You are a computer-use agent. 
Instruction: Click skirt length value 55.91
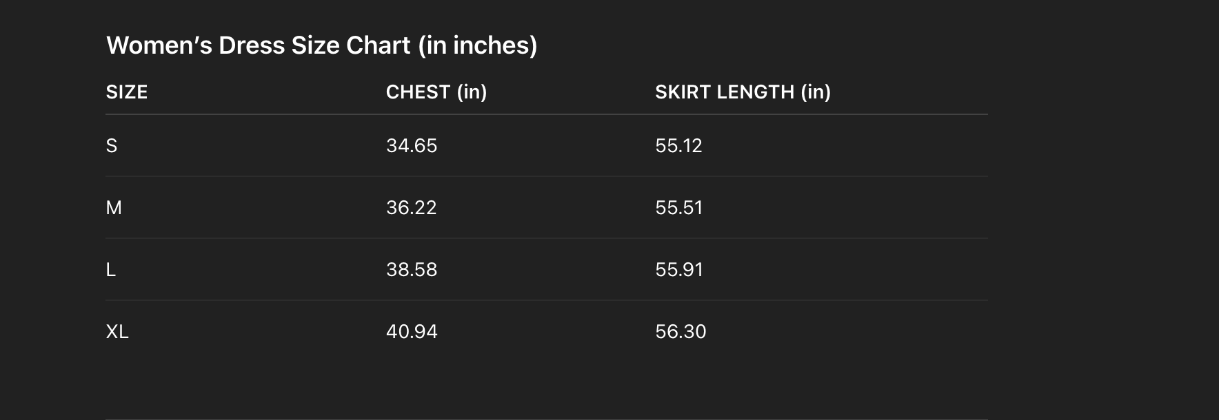[679, 270]
